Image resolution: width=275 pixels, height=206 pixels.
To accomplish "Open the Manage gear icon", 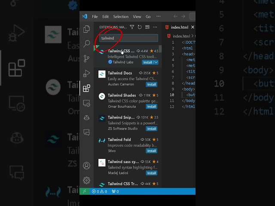I will click(86, 180).
